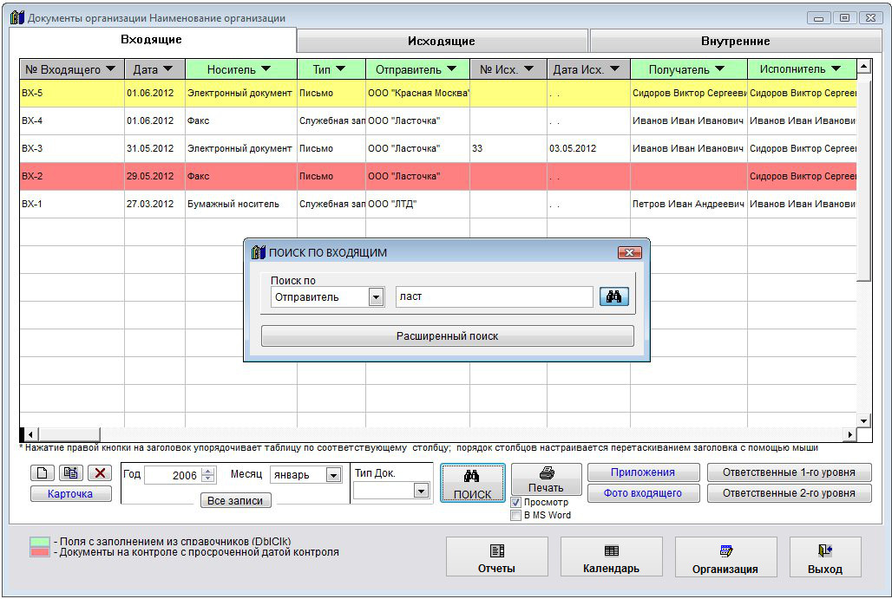Click the Расширенный поиск button
Screen dimensions: 892x599
(447, 336)
